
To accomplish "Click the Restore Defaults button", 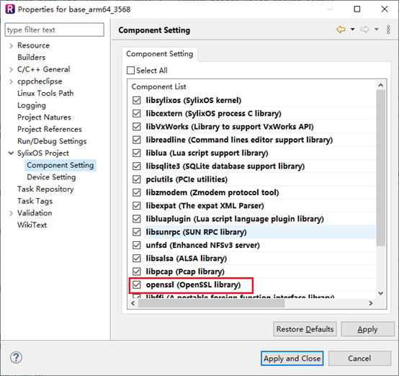I will point(305,329).
